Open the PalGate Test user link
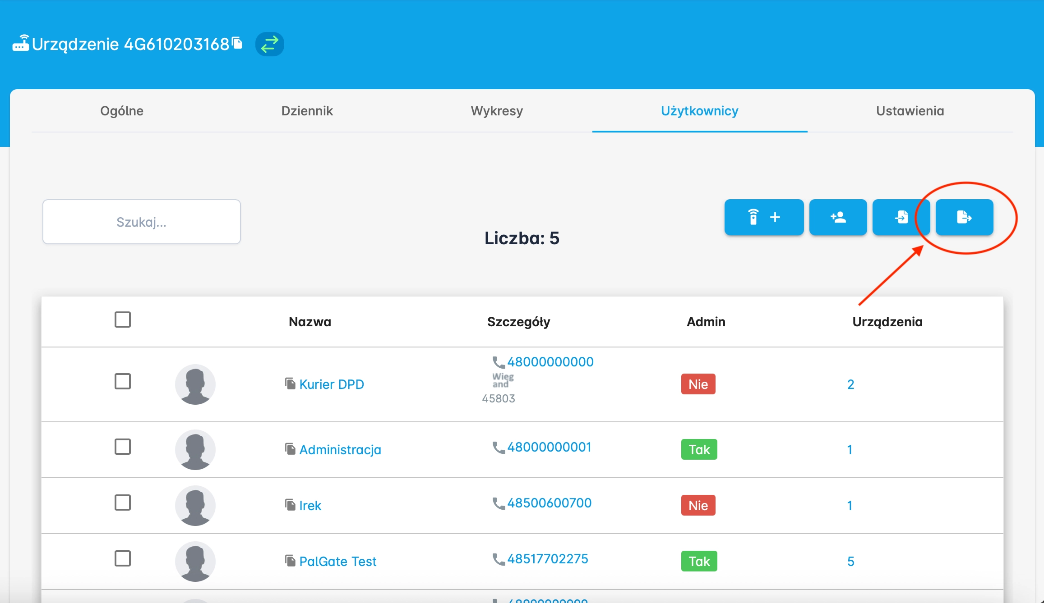The width and height of the screenshot is (1044, 603). point(337,562)
